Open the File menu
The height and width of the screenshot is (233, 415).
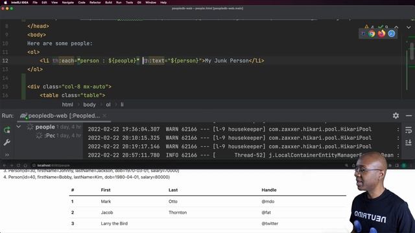pyautogui.click(x=35, y=3)
